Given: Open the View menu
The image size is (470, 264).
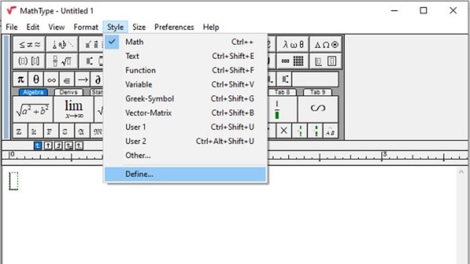Looking at the screenshot, I should [x=56, y=27].
